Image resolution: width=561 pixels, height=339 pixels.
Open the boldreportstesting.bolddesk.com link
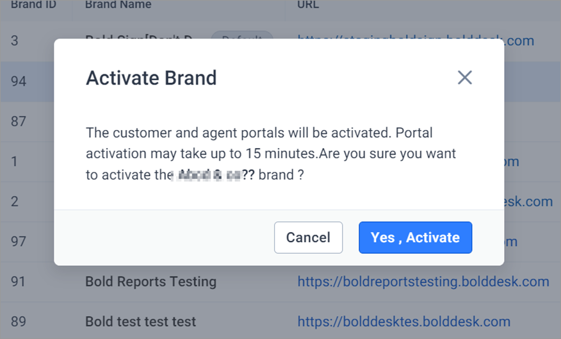pyautogui.click(x=423, y=282)
